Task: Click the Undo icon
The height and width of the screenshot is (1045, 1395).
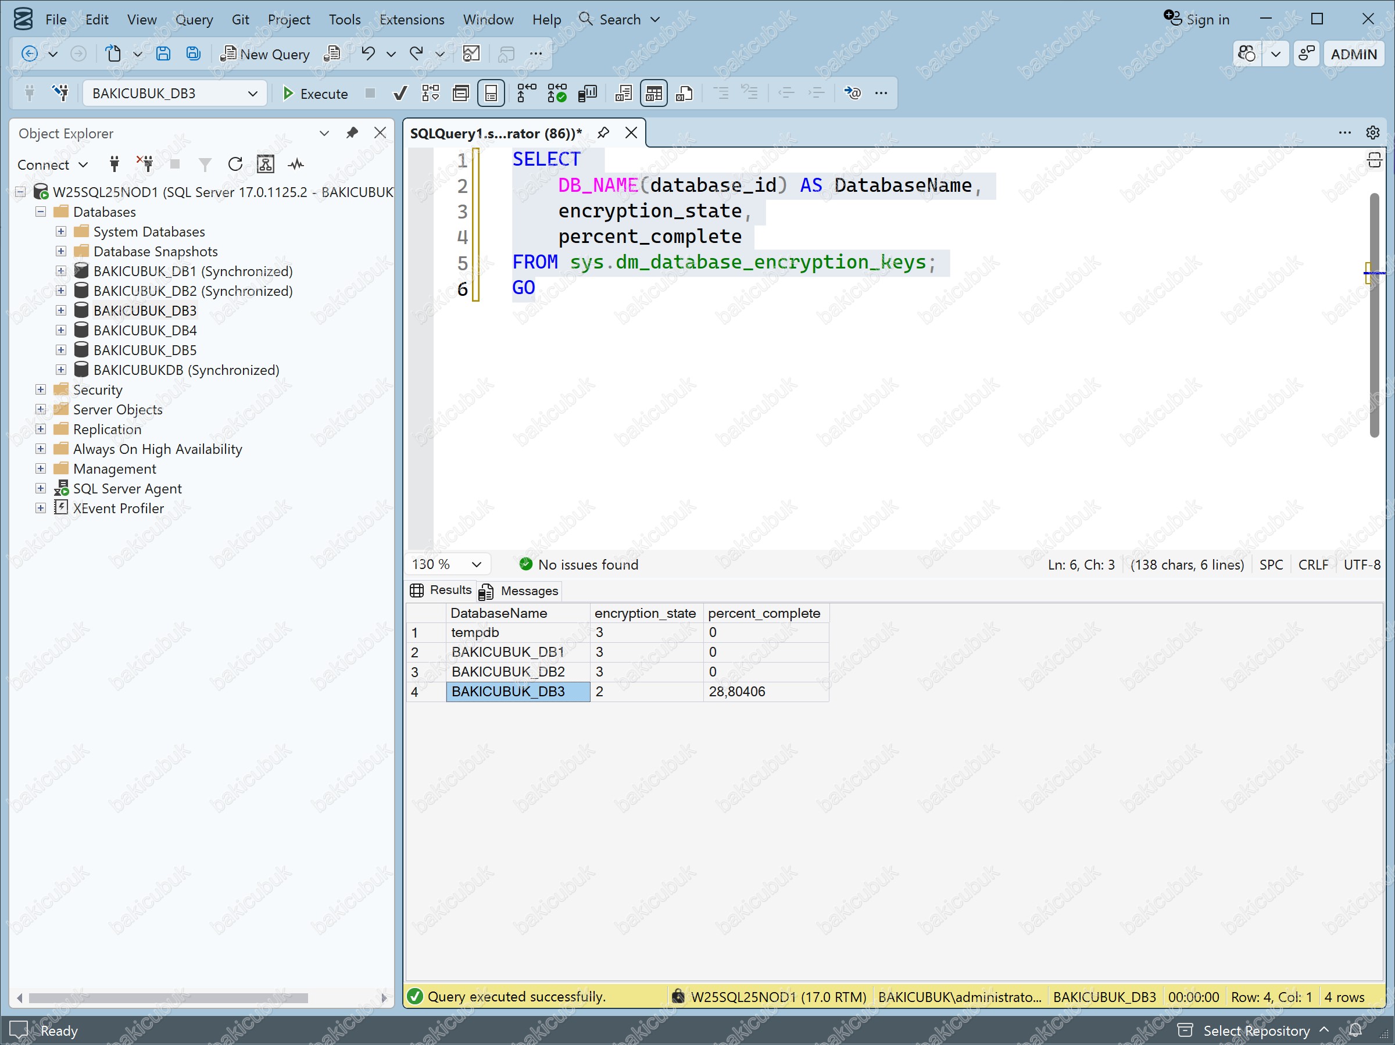Action: [369, 53]
